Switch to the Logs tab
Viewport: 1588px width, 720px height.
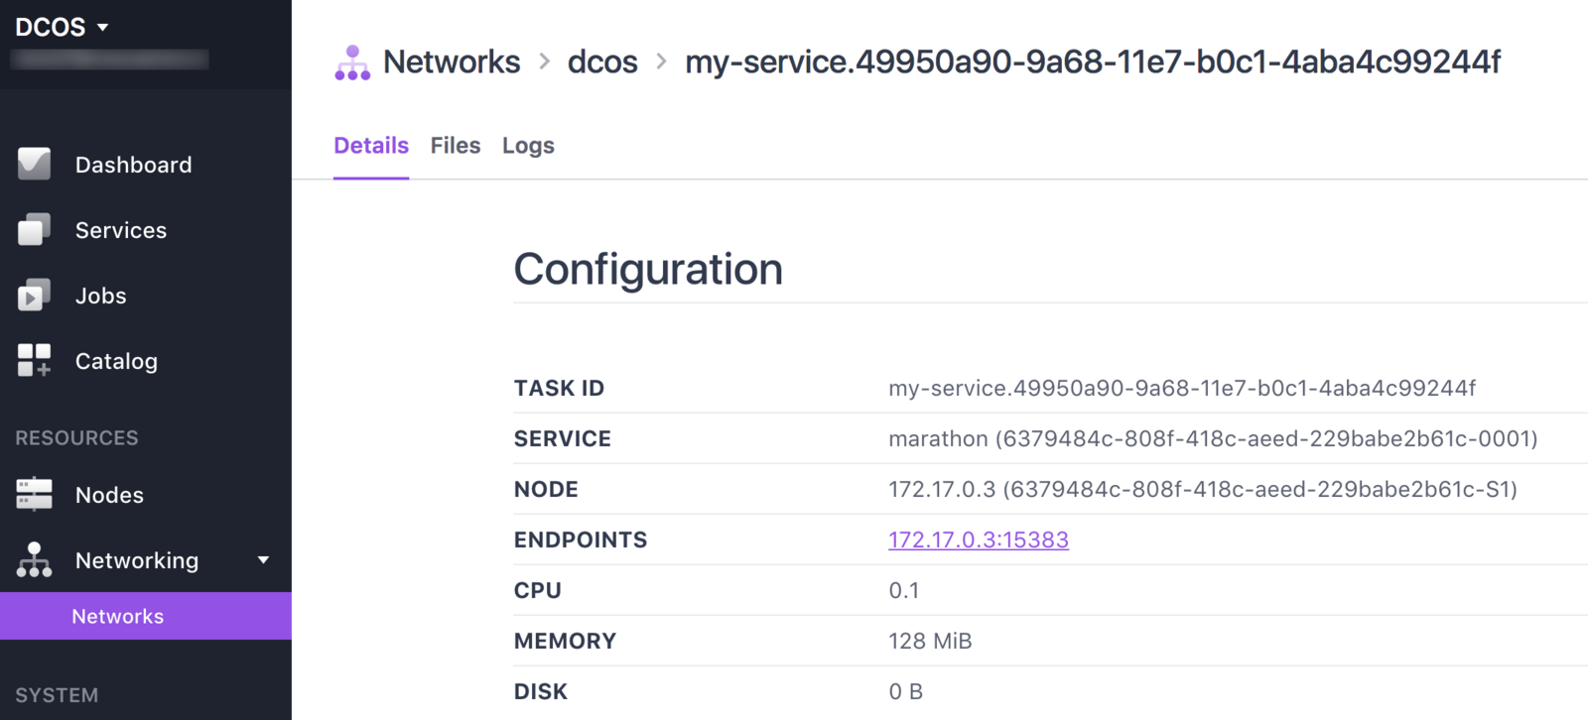528,146
